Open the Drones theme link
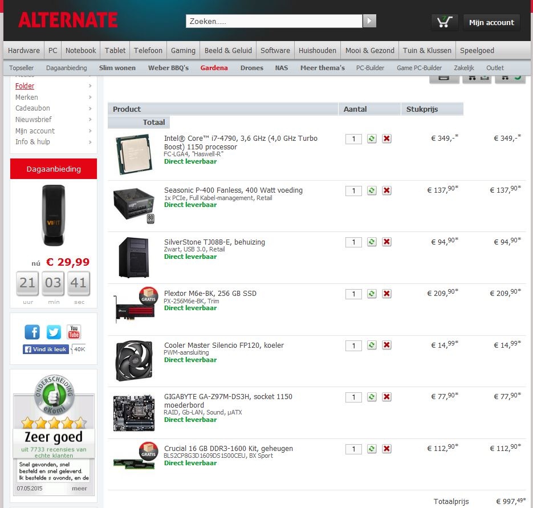The width and height of the screenshot is (533, 508). click(x=252, y=68)
